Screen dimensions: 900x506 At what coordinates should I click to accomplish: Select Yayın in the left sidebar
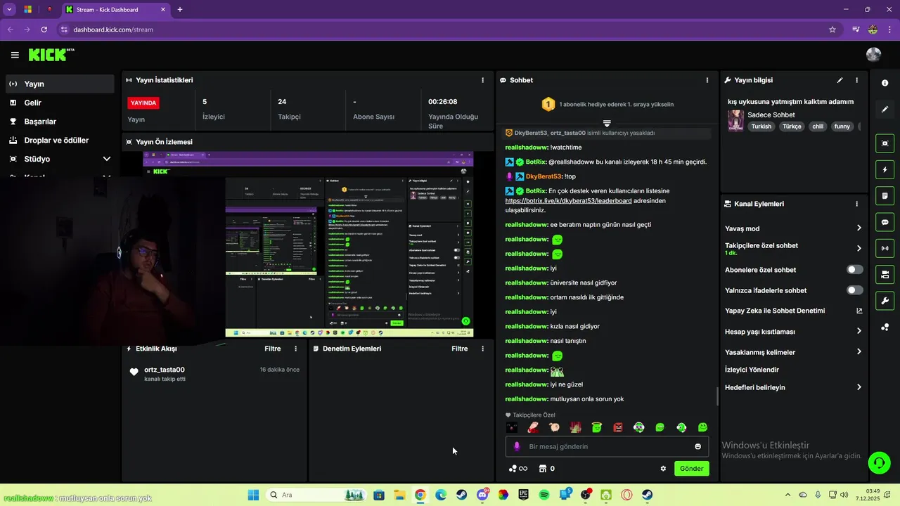pyautogui.click(x=60, y=84)
